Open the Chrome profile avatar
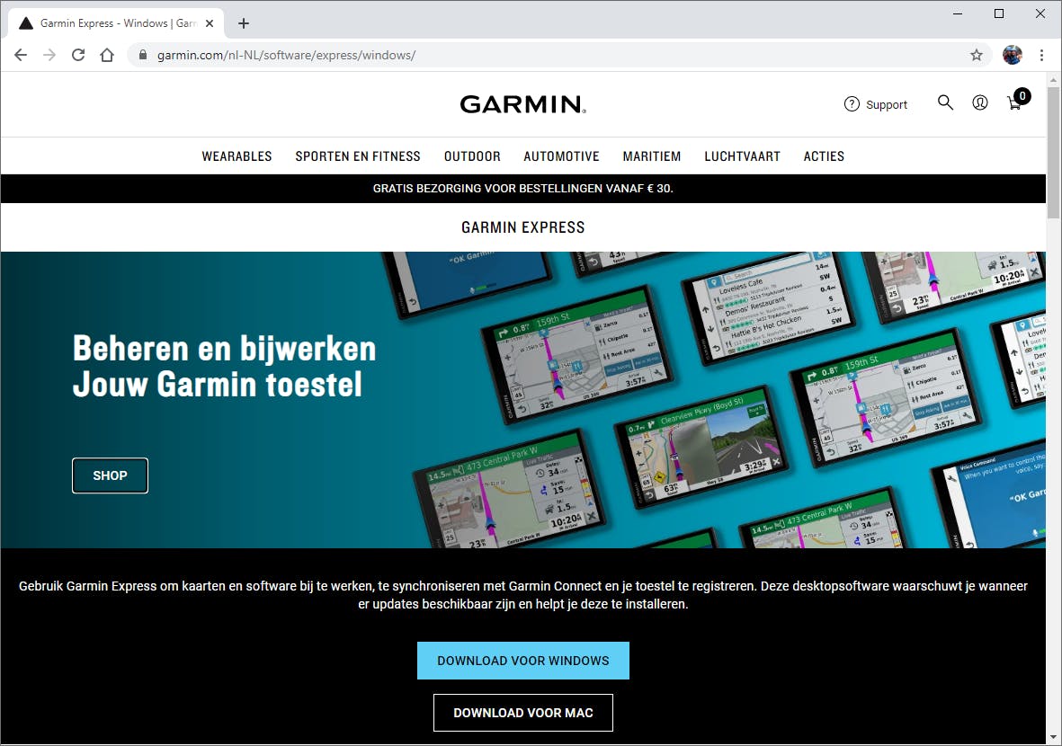Viewport: 1062px width, 746px height. point(1012,55)
